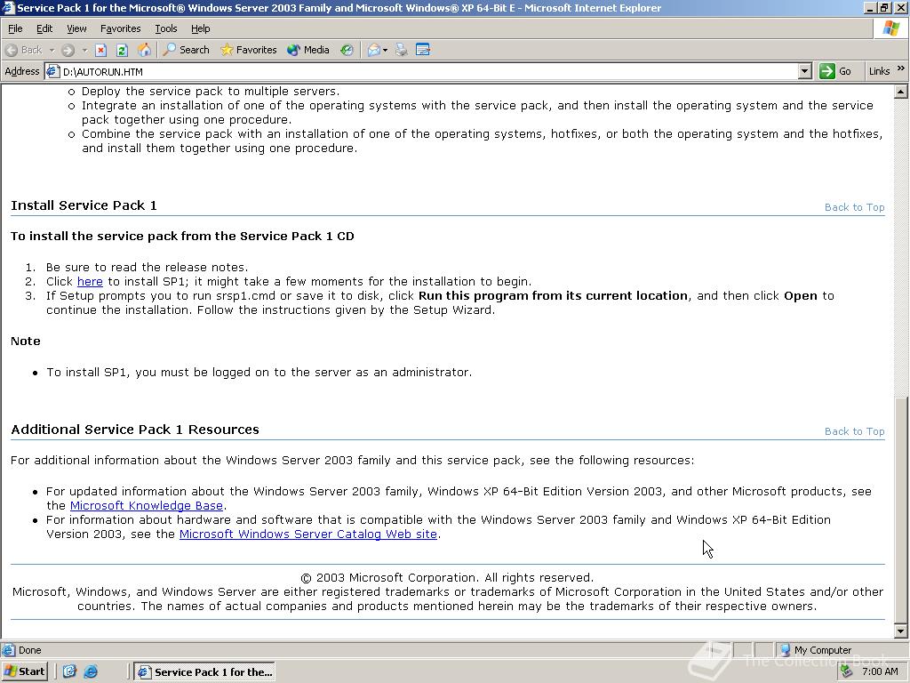Click the Forward navigation button
The width and height of the screenshot is (910, 683).
pos(68,50)
